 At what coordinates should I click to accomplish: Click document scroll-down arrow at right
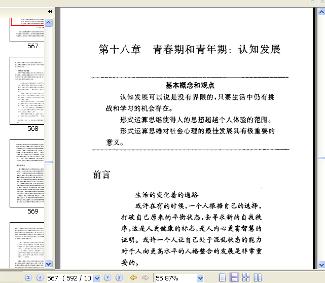[321, 265]
